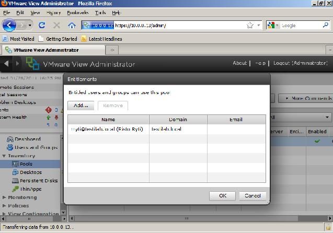Sort entitlements by the Email column header
Screen dimensions: 333x233
coord(236,120)
